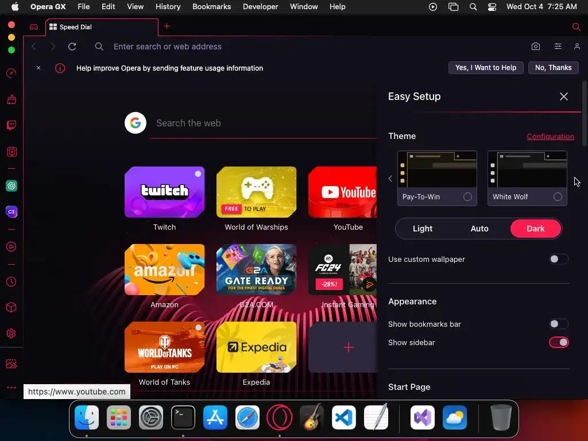The width and height of the screenshot is (588, 441).
Task: Open Easy Setup sliders icon
Action: click(558, 46)
